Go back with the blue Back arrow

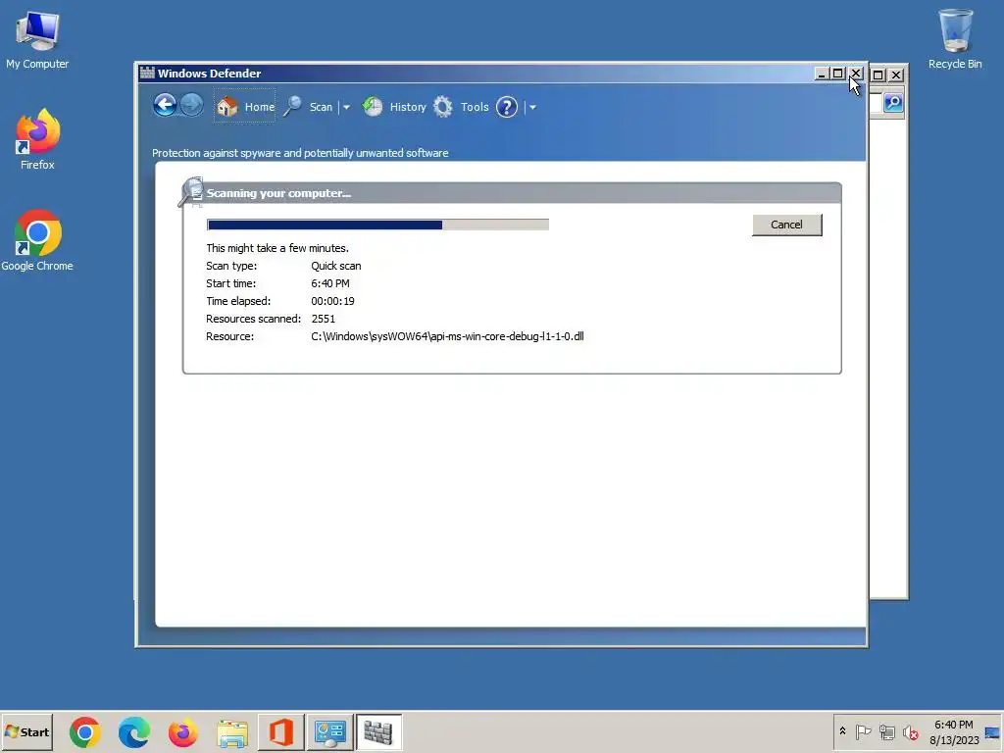(x=165, y=105)
